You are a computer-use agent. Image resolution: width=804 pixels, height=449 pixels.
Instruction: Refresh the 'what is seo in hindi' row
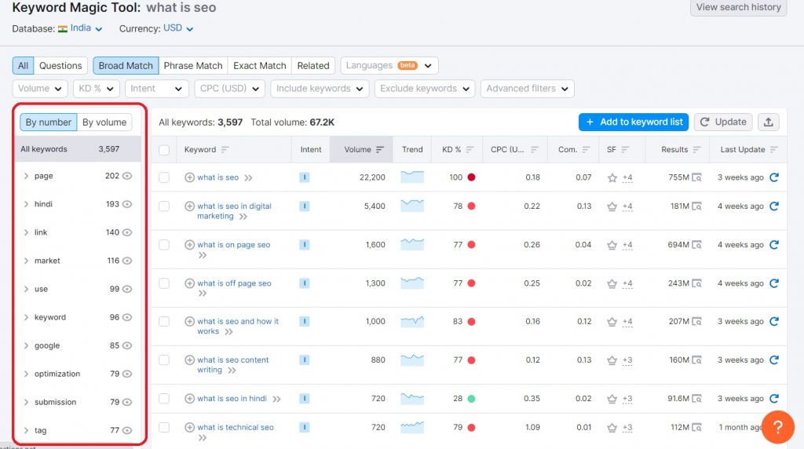[x=774, y=398]
